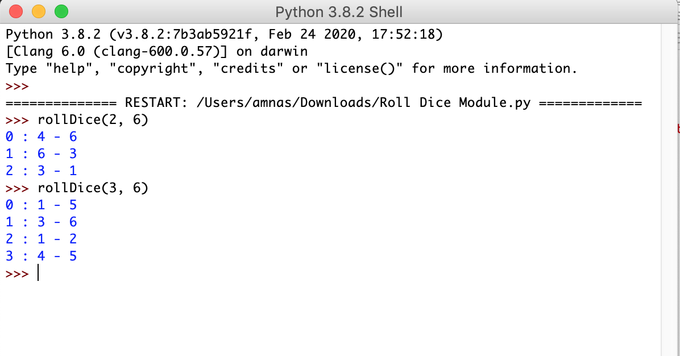Click the small red marker on the right edge
Screen dimensions: 680x356
click(677, 129)
